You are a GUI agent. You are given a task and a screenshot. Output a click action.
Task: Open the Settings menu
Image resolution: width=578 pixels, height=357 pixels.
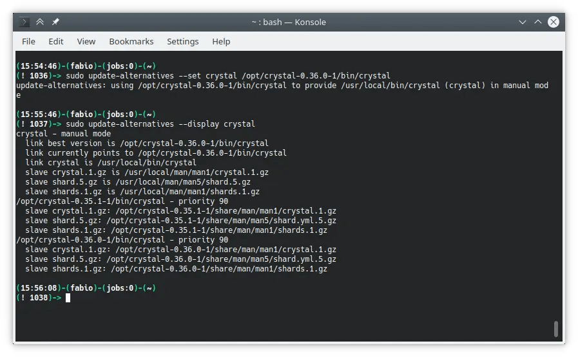click(x=183, y=42)
